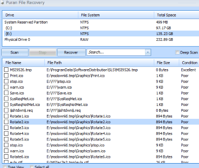Viewport: 199px width, 168px height.
Task: Click the Condition column header
Action: (189, 63)
